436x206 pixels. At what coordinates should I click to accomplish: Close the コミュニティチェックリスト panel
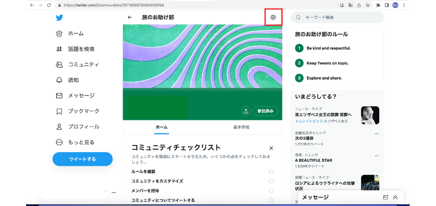click(x=271, y=148)
